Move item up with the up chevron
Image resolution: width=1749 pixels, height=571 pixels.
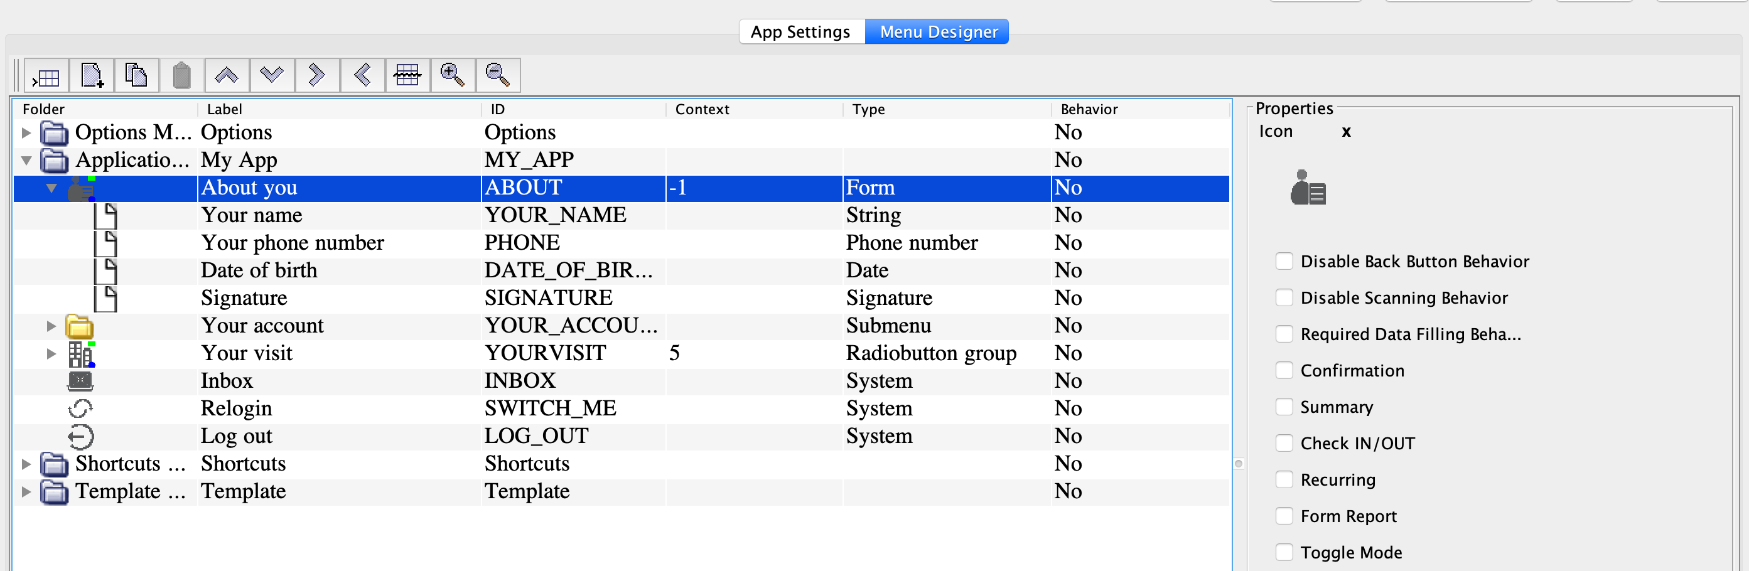tap(227, 75)
